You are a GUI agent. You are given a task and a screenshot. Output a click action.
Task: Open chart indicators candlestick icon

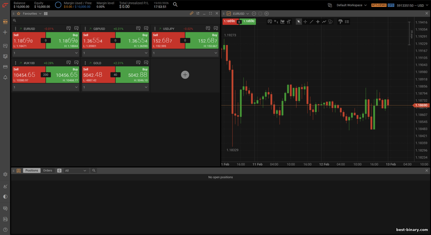click(x=282, y=21)
